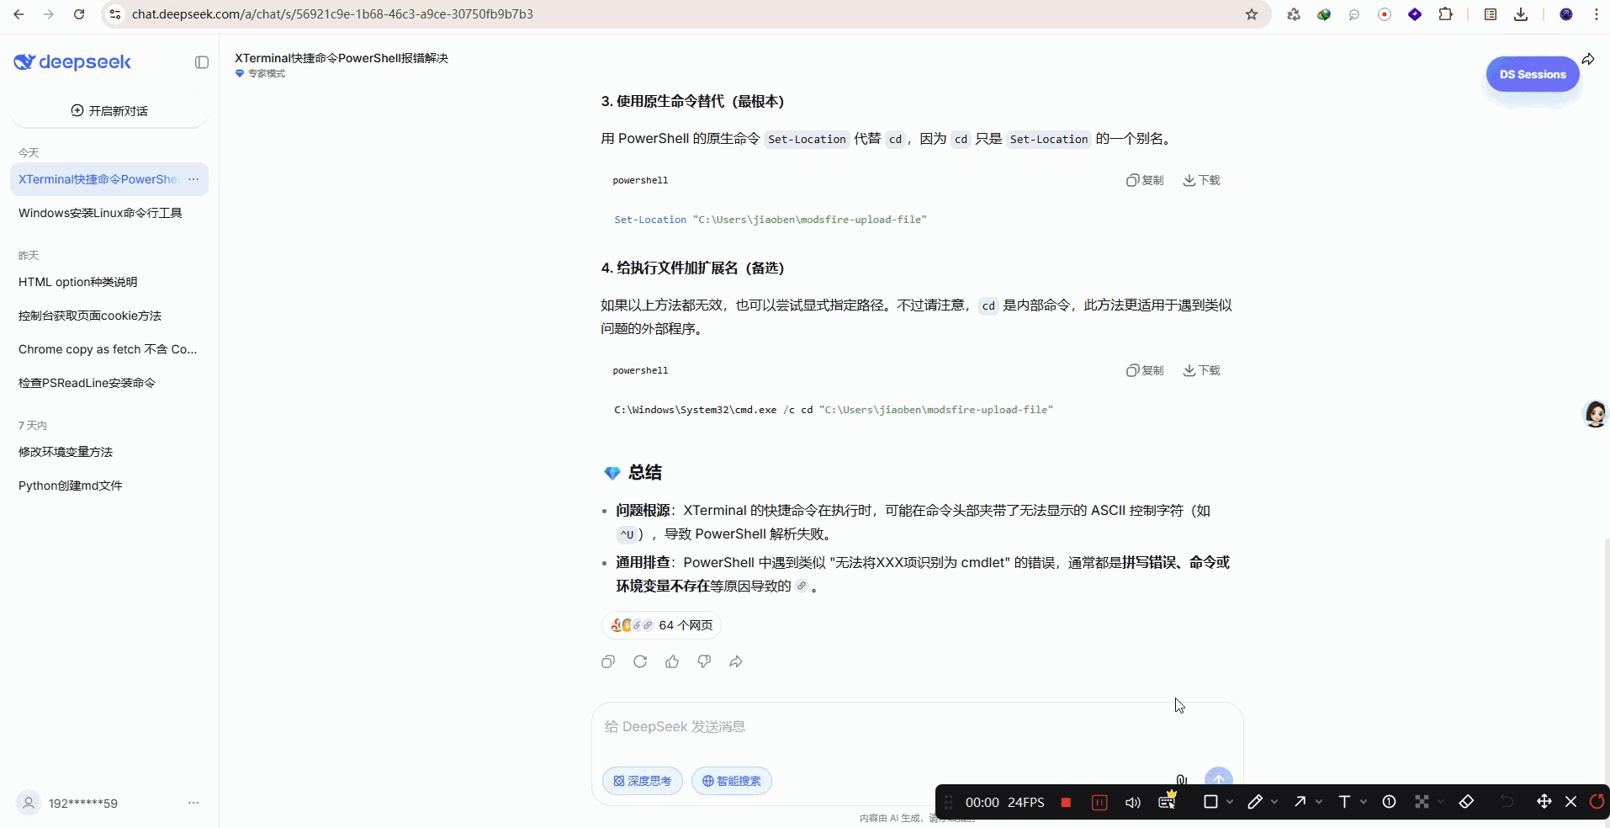Start a new chat with 开启新对话

click(109, 111)
